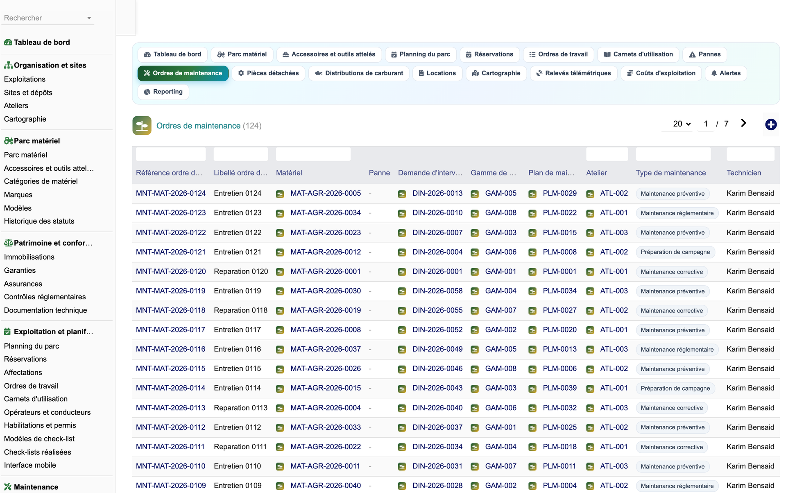797x493 pixels.
Task: Open Contrôles réglementaires in sidebar
Action: [x=45, y=297]
